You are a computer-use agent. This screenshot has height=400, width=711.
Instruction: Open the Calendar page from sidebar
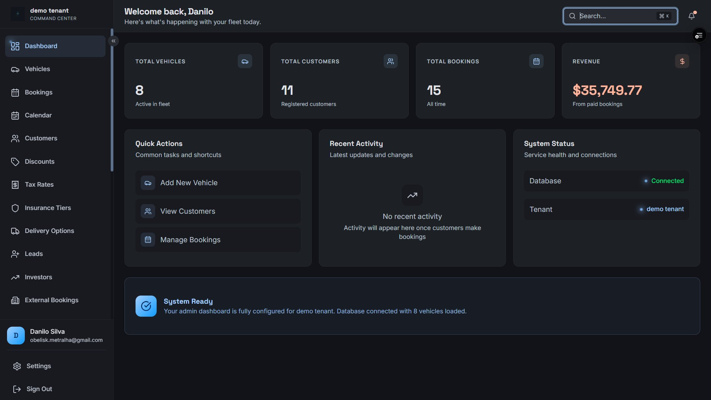[x=55, y=116]
